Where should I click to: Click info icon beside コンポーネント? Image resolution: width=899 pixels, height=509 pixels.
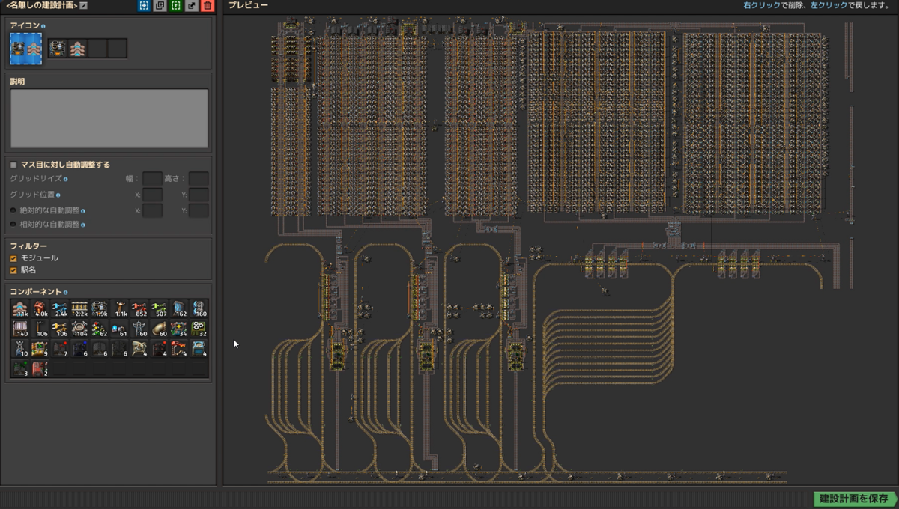pos(65,292)
